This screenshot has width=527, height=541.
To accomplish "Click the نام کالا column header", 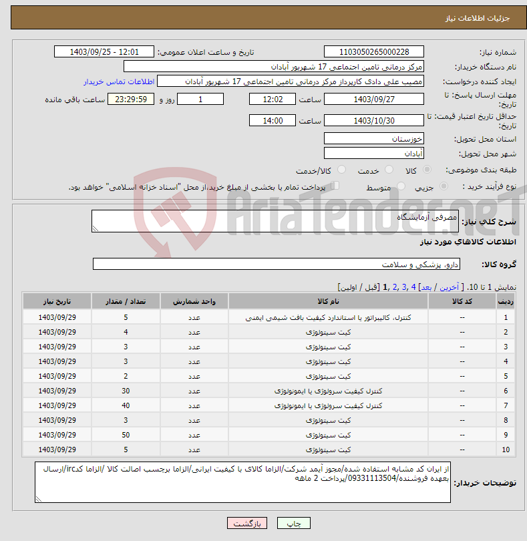I will tap(328, 301).
